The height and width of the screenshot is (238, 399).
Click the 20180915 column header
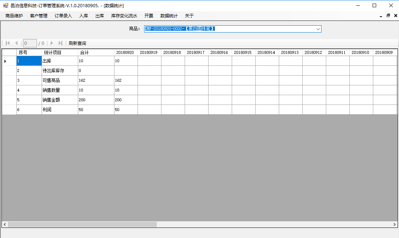244,52
